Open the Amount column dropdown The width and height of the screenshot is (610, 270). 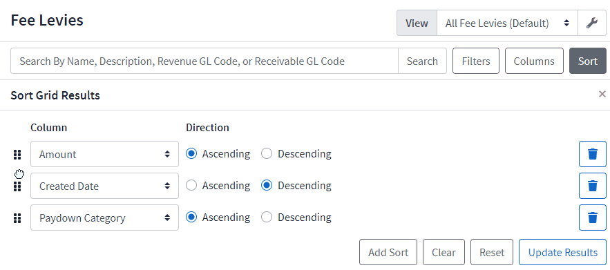click(x=104, y=154)
